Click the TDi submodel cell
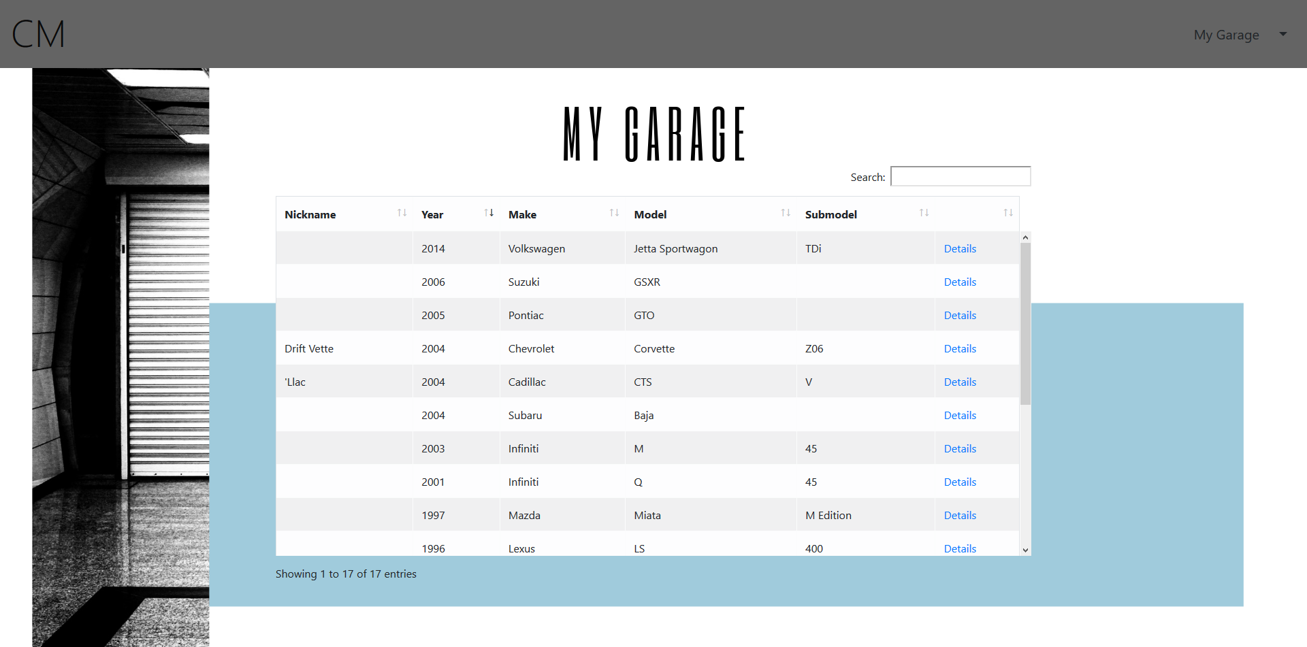The image size is (1307, 647). coord(866,248)
